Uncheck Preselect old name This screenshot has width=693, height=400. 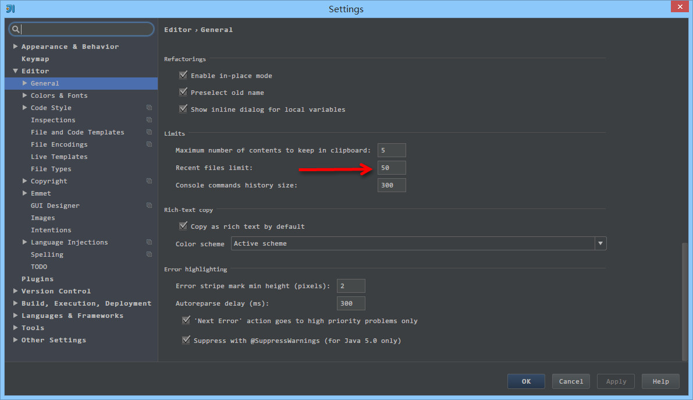tap(184, 93)
